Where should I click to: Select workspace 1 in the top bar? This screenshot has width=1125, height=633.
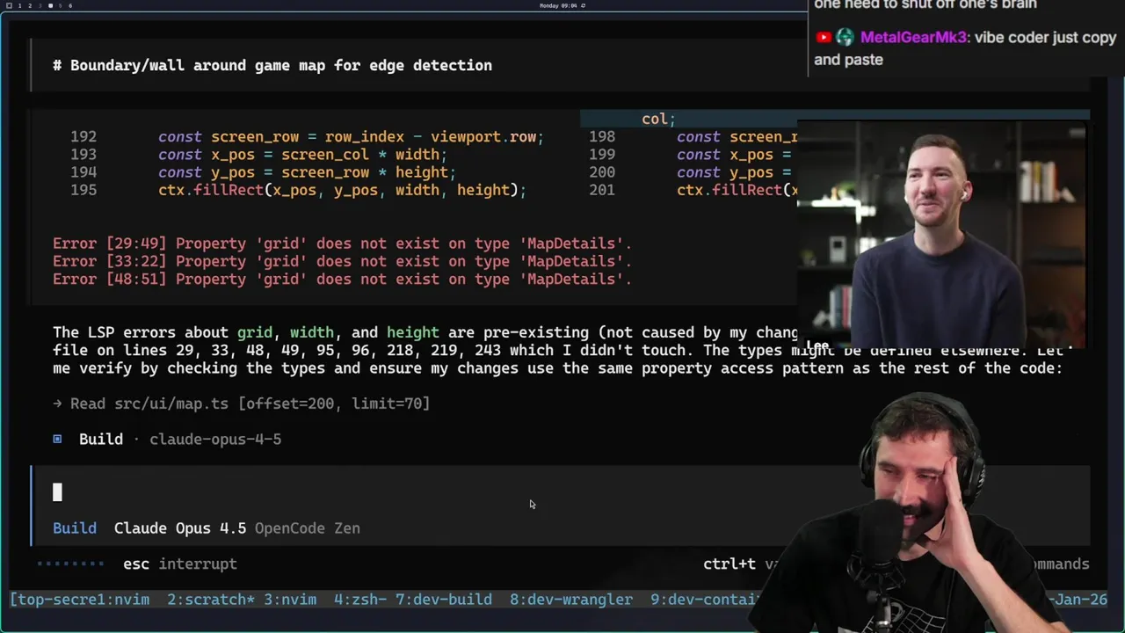19,5
